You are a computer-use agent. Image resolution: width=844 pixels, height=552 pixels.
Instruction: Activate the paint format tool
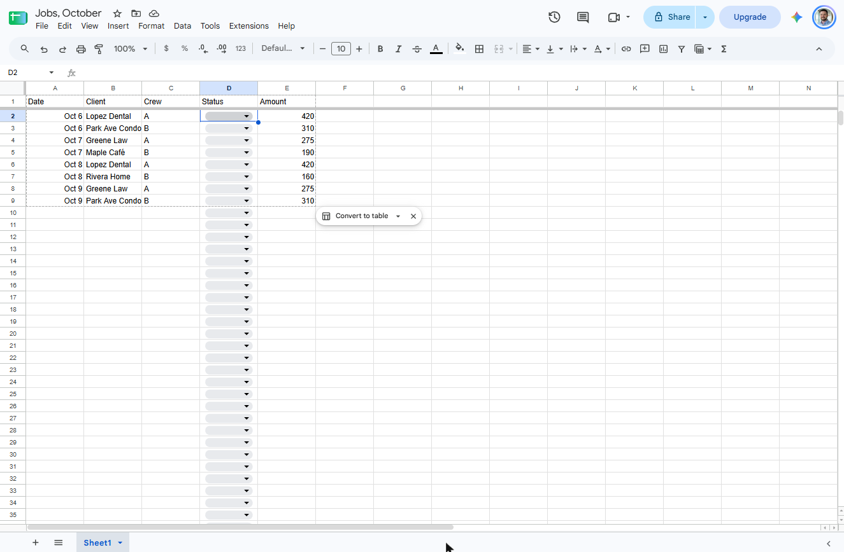tap(99, 49)
